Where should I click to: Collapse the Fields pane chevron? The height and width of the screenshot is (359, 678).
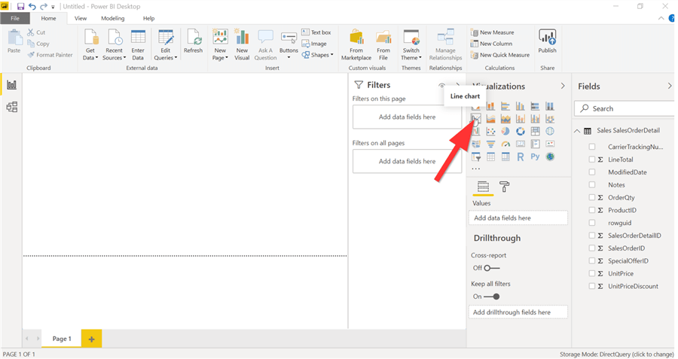670,86
